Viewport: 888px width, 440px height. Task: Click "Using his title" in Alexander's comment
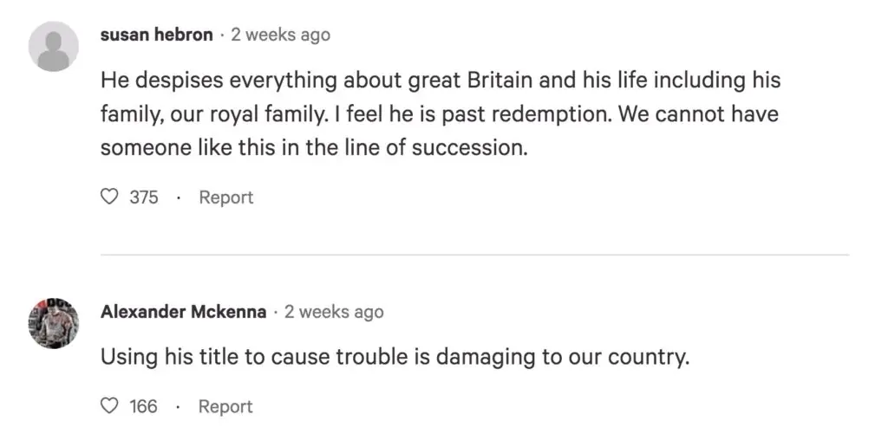pos(166,357)
